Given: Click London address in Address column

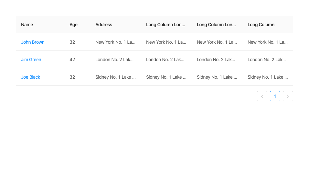Looking at the screenshot, I should 114,60.
